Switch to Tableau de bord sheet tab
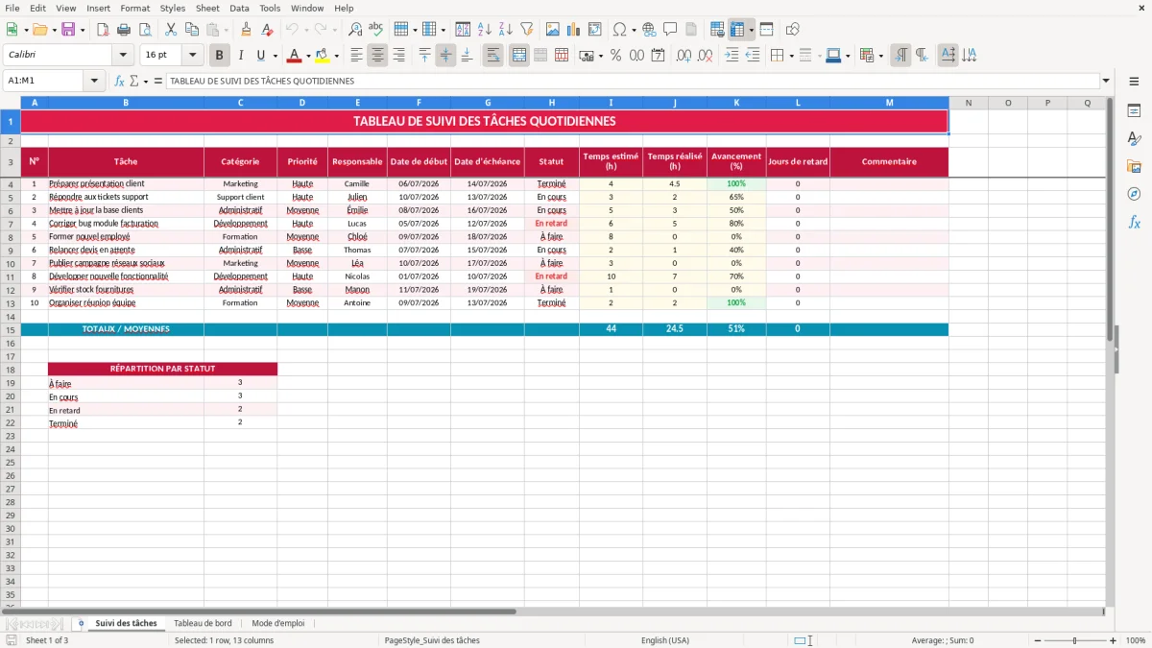The height and width of the screenshot is (648, 1152). pyautogui.click(x=203, y=623)
